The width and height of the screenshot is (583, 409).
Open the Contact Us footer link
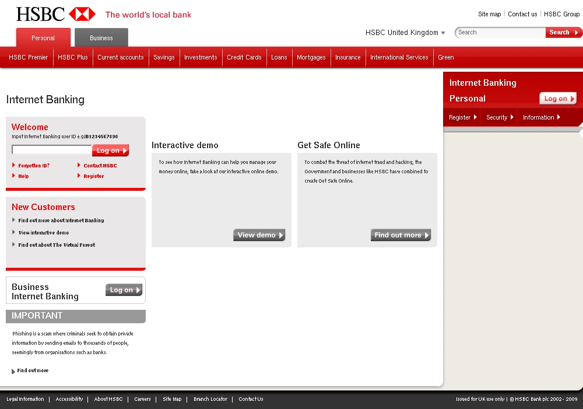(251, 399)
